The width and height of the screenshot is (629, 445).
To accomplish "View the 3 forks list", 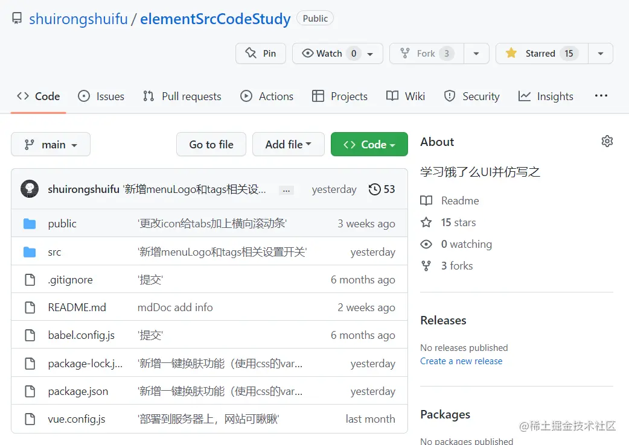I will coord(447,265).
